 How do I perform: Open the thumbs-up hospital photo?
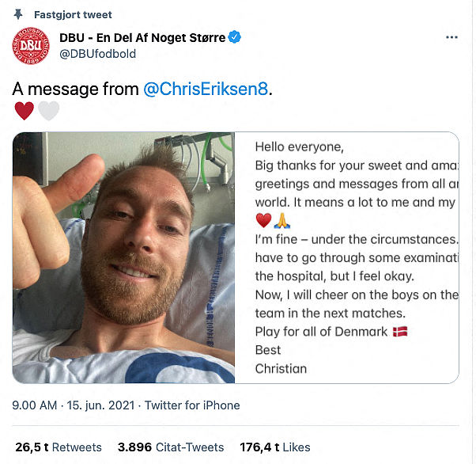(x=124, y=257)
